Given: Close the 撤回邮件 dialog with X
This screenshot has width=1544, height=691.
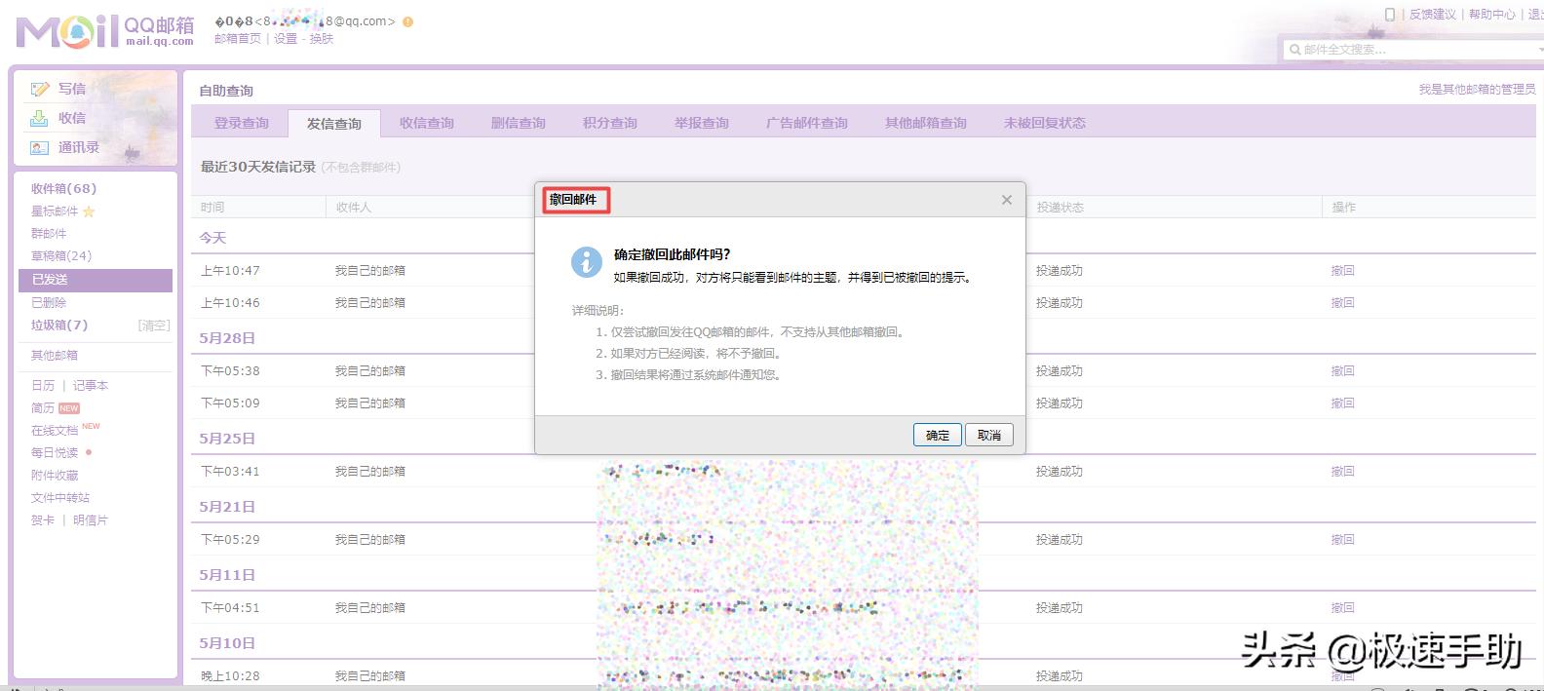Looking at the screenshot, I should pyautogui.click(x=1007, y=200).
